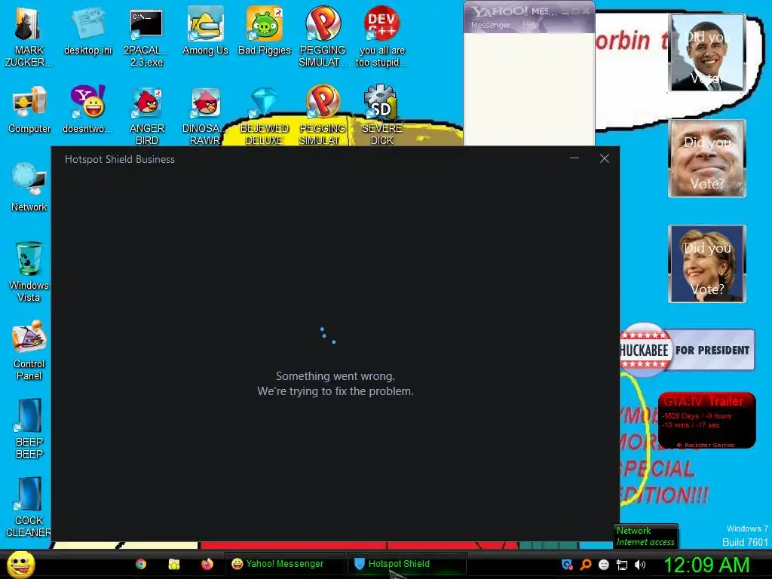
Task: Close the Hotspot Shield Business window
Action: click(605, 158)
